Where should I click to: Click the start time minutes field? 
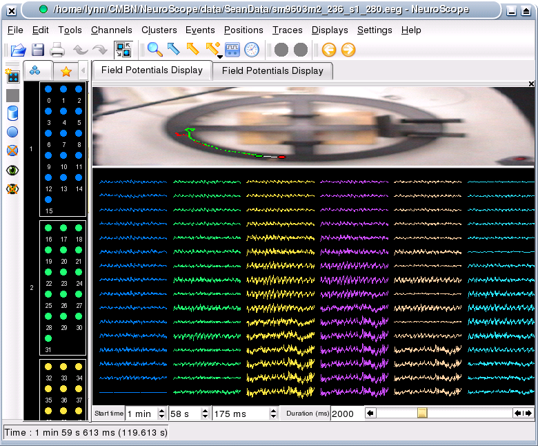pyautogui.click(x=142, y=414)
